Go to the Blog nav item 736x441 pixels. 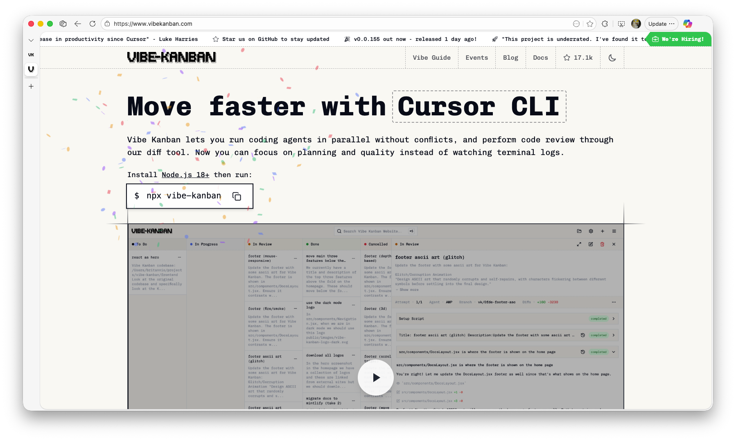tap(510, 58)
